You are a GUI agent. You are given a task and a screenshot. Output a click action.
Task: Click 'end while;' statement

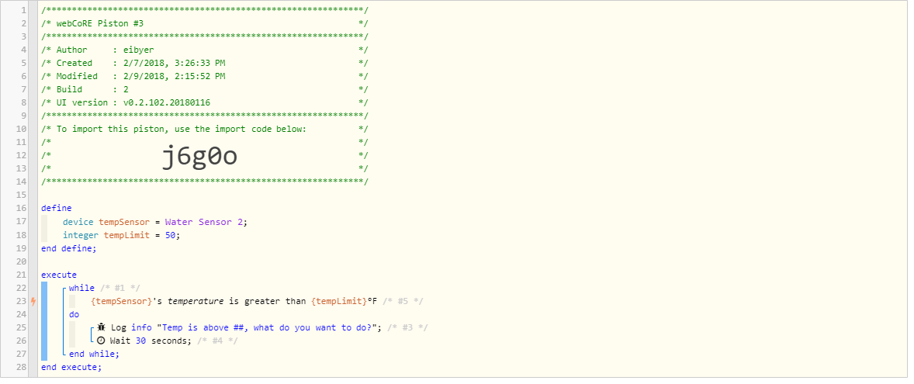94,354
